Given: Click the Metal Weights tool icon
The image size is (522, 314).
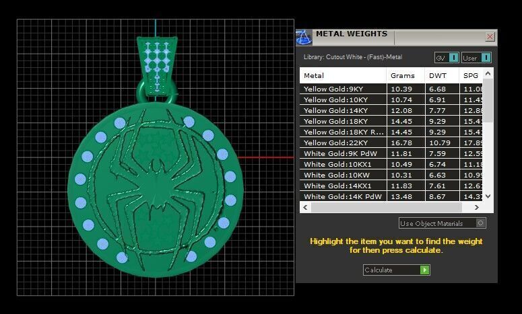Looking at the screenshot, I should point(304,37).
